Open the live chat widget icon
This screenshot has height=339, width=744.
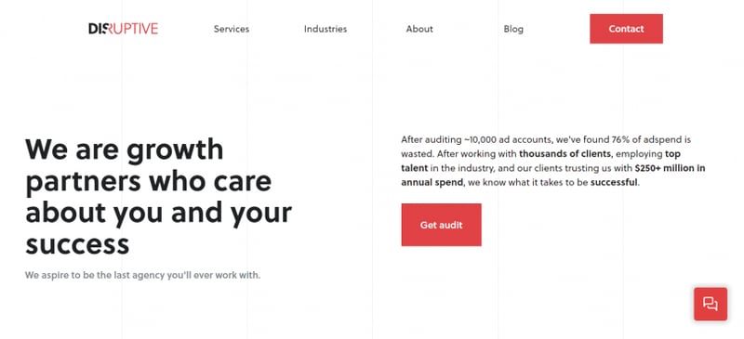[x=711, y=304]
